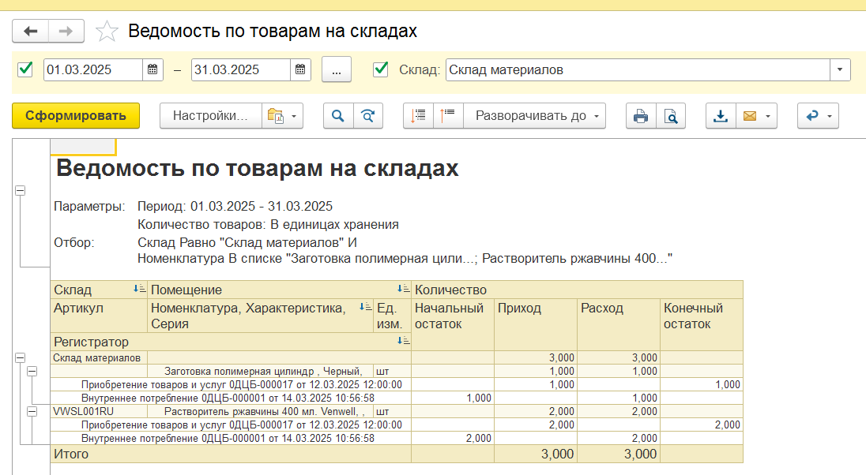
Task: Click the report title Ведомость по товарам на складах
Action: point(258,168)
